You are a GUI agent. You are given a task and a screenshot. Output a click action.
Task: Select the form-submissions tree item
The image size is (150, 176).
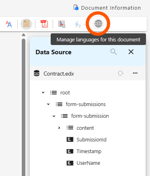[86, 104]
